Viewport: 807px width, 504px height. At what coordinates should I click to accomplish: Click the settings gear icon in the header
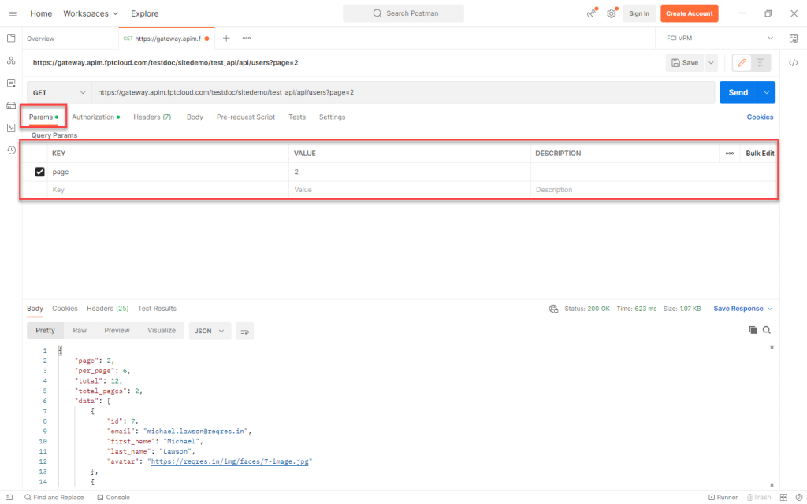[x=610, y=13]
